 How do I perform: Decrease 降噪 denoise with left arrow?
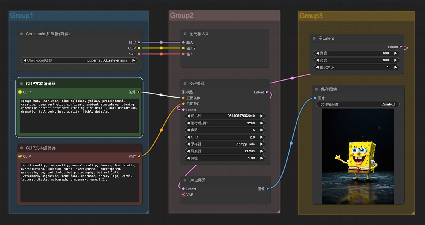[x=188, y=158]
